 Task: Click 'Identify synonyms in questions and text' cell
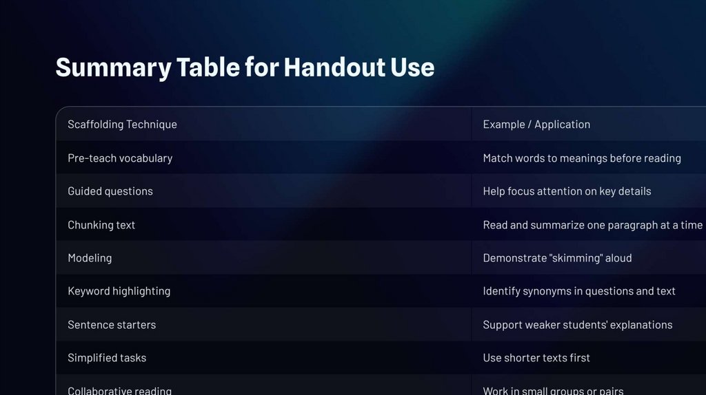click(579, 291)
